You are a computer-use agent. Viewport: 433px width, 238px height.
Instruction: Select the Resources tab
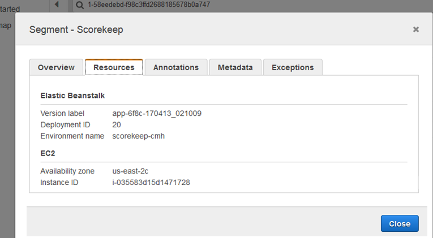pos(114,67)
